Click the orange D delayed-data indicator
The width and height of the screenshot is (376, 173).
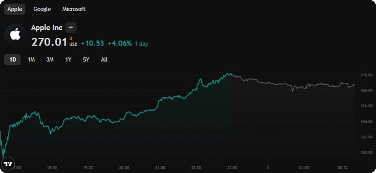click(71, 39)
